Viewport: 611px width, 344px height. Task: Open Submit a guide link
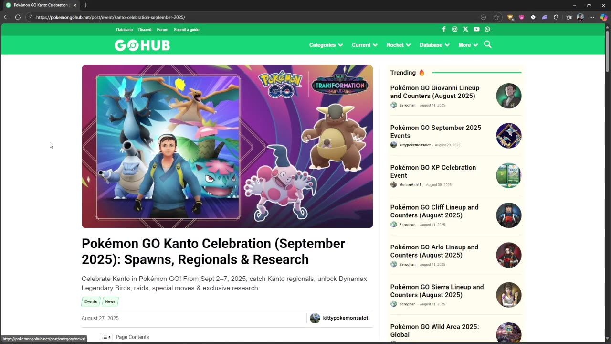[187, 30]
